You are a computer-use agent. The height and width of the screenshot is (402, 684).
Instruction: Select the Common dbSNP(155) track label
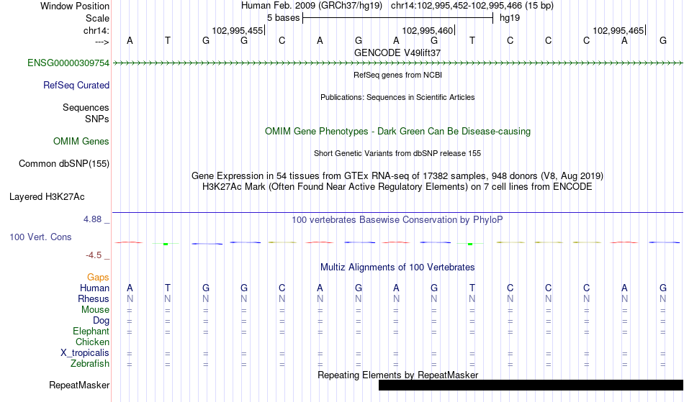(63, 164)
